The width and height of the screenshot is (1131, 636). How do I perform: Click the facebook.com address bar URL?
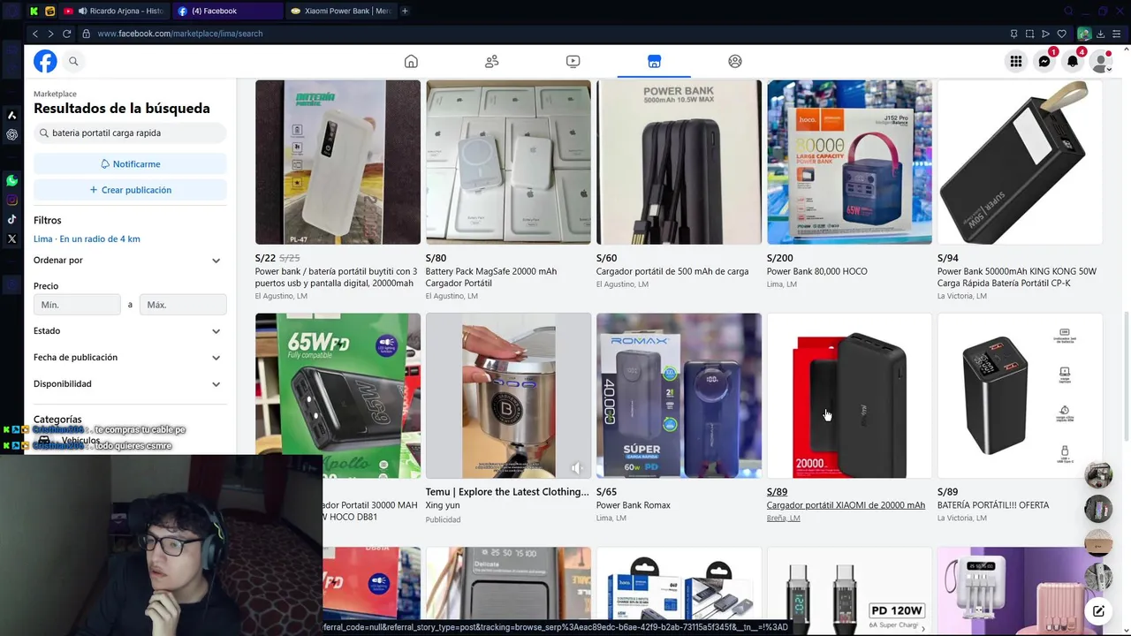pos(179,34)
